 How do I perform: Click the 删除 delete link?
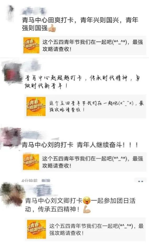tap(46, 180)
